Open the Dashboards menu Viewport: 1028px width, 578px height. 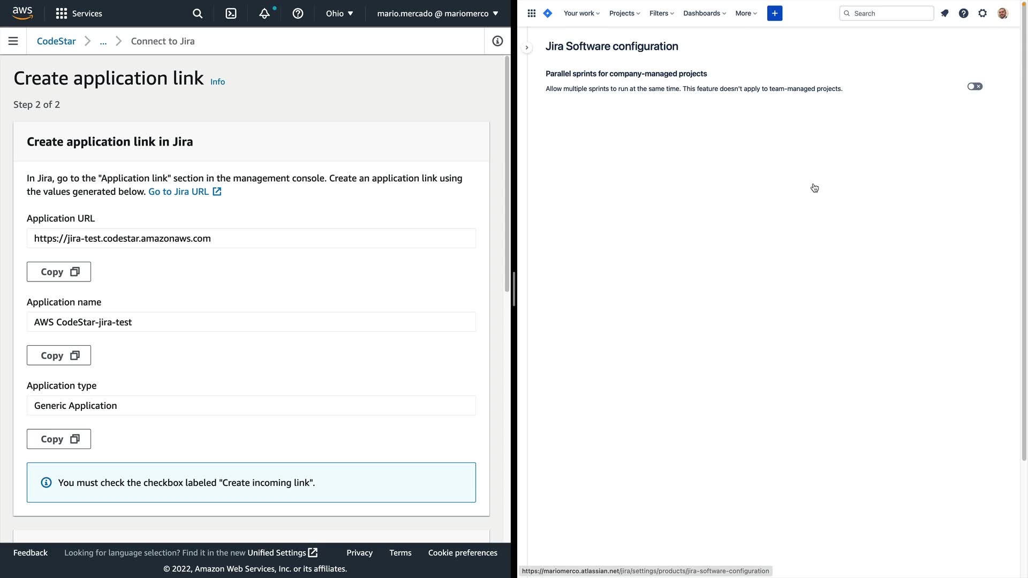tap(704, 13)
